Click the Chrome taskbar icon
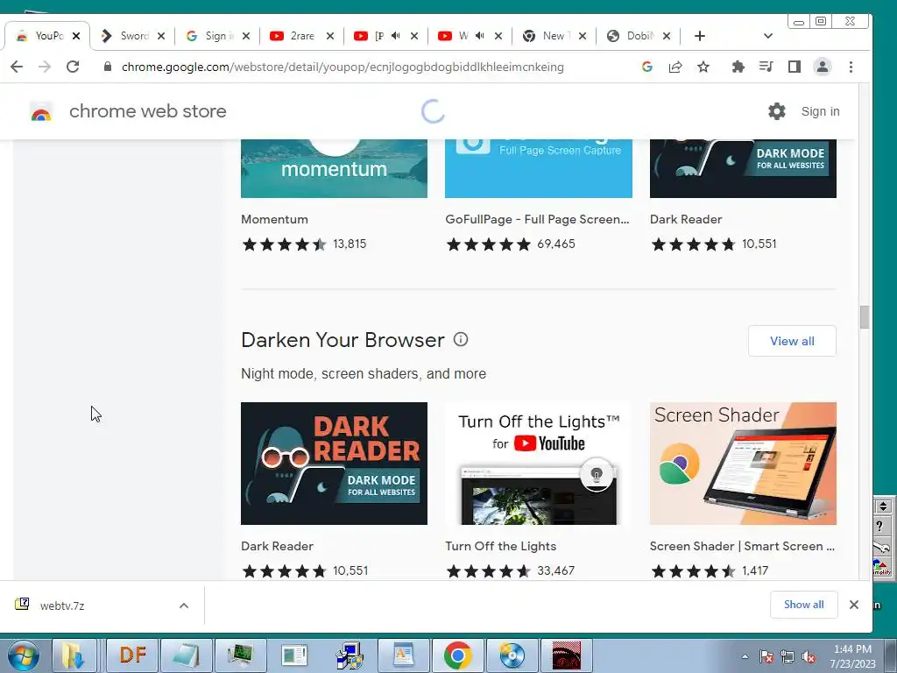The width and height of the screenshot is (897, 673). (457, 655)
